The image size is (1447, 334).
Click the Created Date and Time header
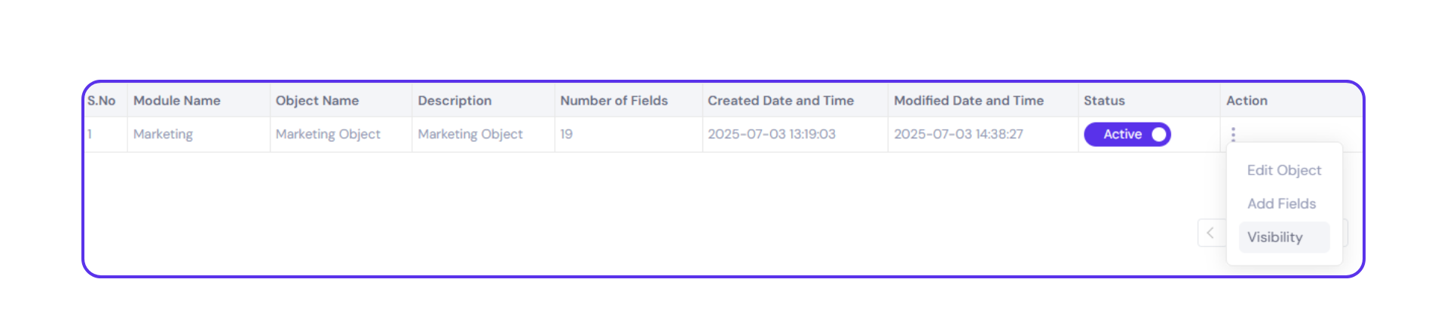tap(780, 101)
